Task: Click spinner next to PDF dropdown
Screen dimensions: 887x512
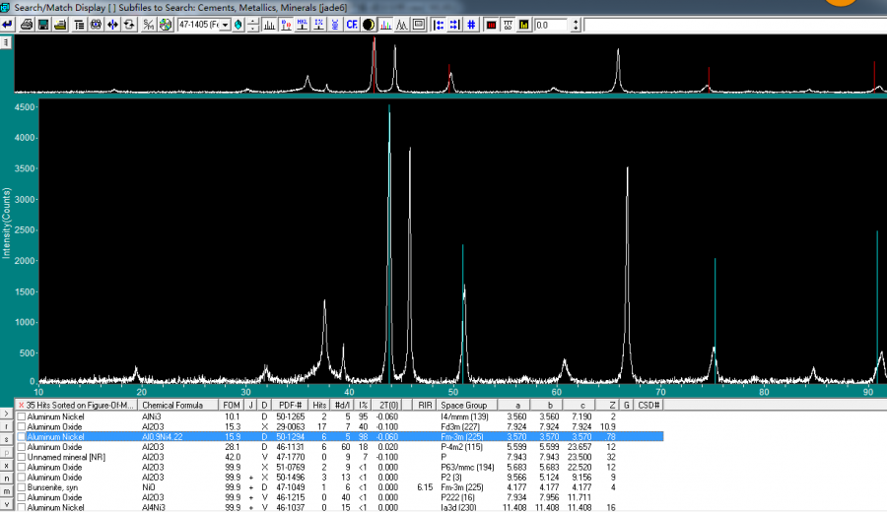Action: click(x=254, y=24)
